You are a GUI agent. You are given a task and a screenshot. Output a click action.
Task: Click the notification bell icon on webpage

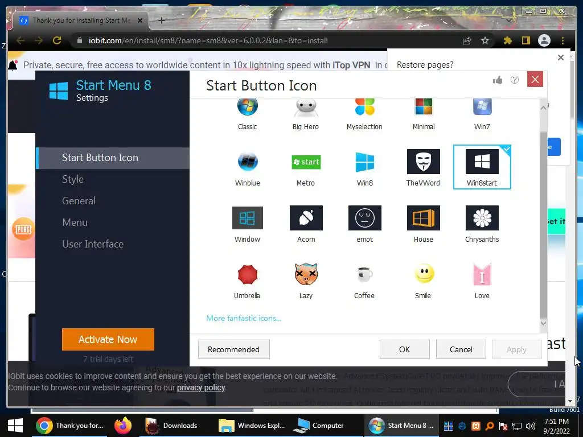pyautogui.click(x=13, y=65)
